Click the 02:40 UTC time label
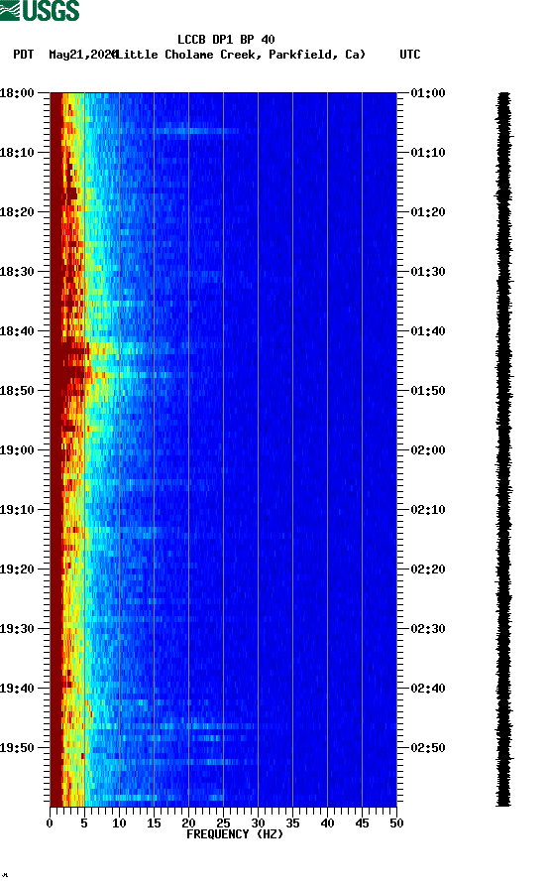 tap(428, 689)
